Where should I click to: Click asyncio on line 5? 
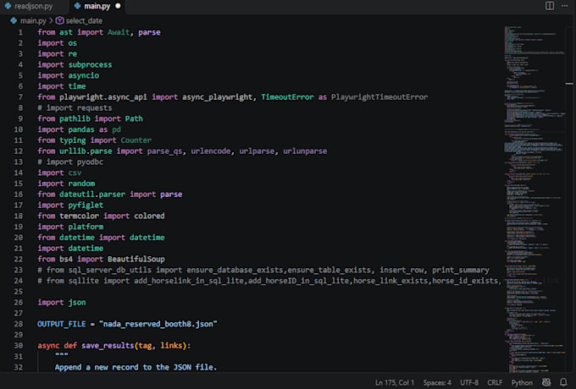pyautogui.click(x=83, y=75)
